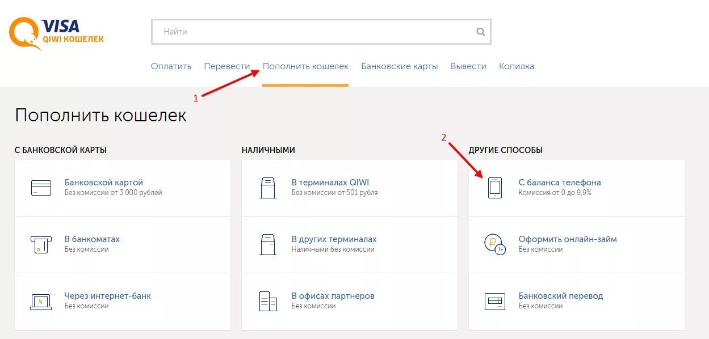Click the ruble coin online loan icon
The width and height of the screenshot is (709, 339).
pos(494,244)
